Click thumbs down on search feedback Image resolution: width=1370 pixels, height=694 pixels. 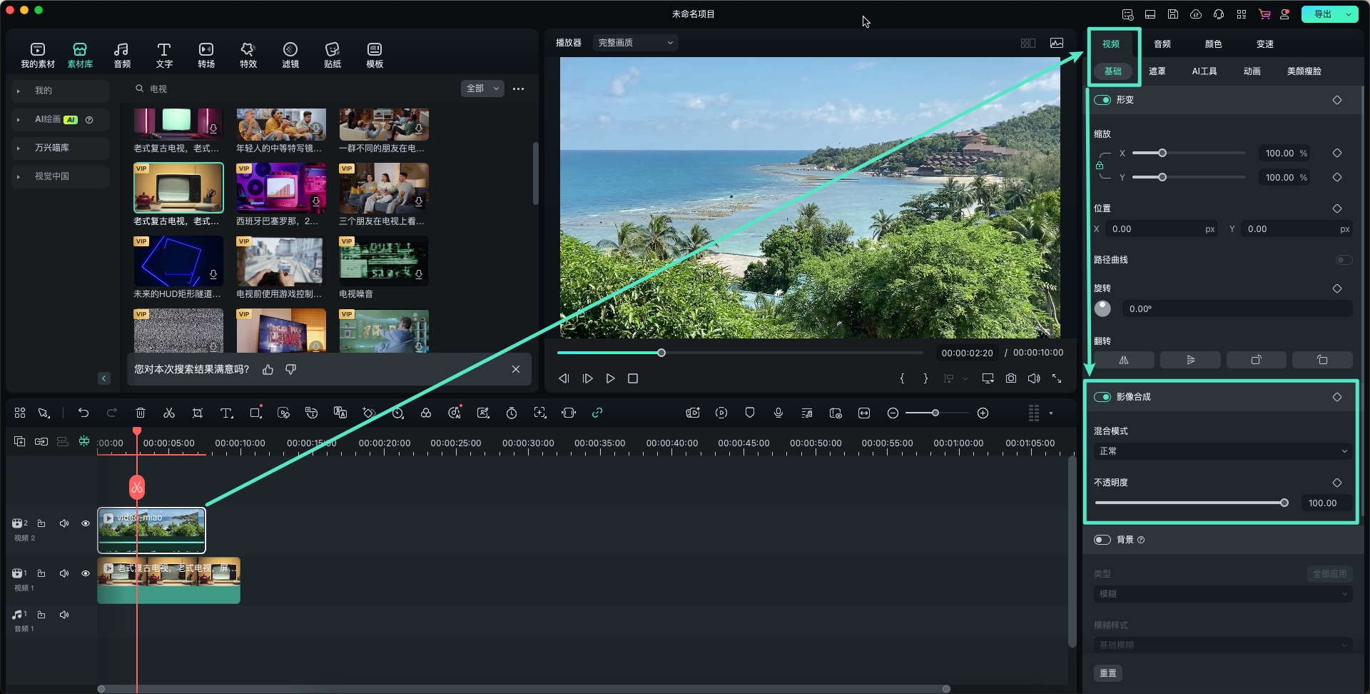click(x=291, y=369)
